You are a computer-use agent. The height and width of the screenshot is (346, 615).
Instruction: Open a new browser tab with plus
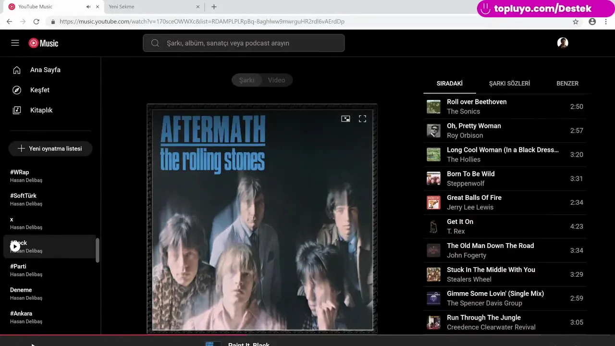point(214,7)
